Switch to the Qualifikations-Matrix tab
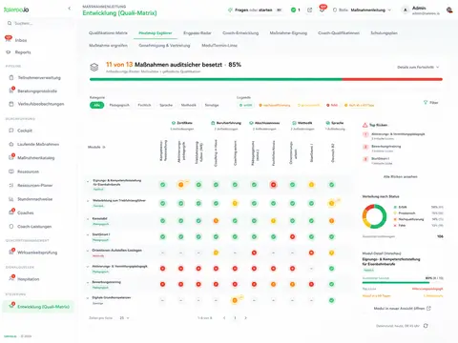458x343 pixels. (x=108, y=33)
